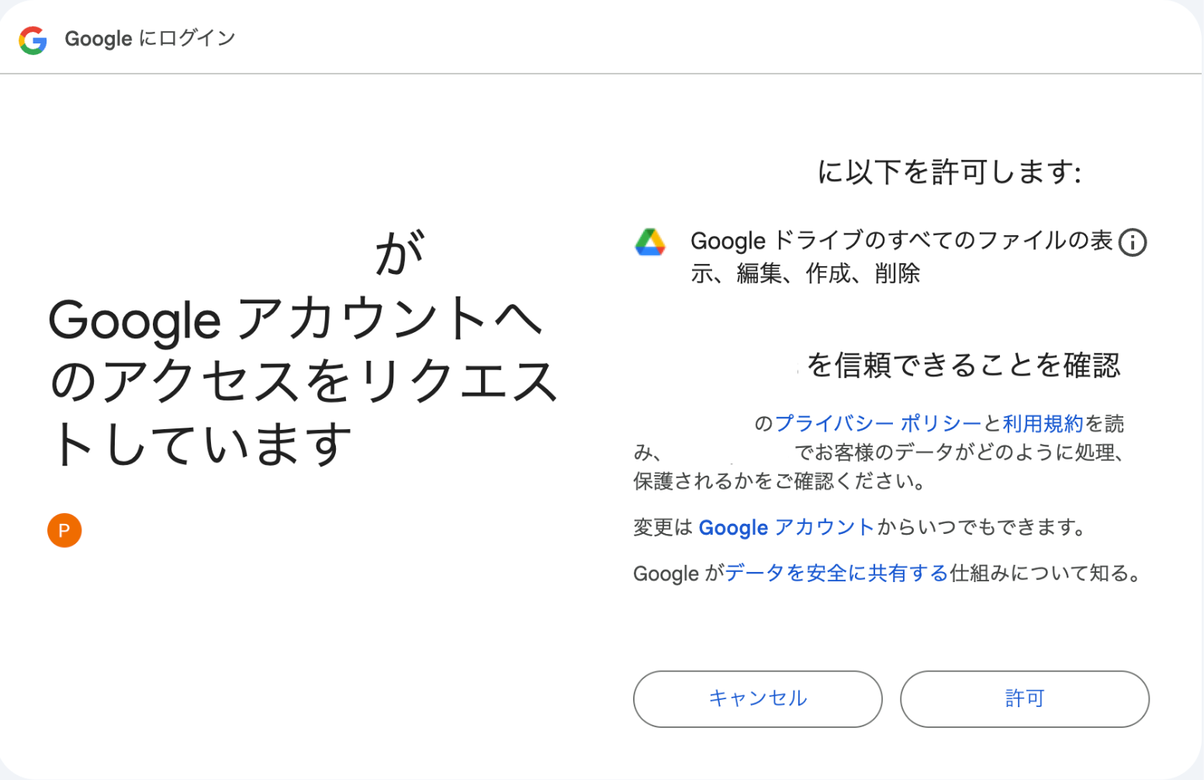Screen dimensions: 1204x780
Task: Click the large "が" character in the heading
Action: coord(400,254)
